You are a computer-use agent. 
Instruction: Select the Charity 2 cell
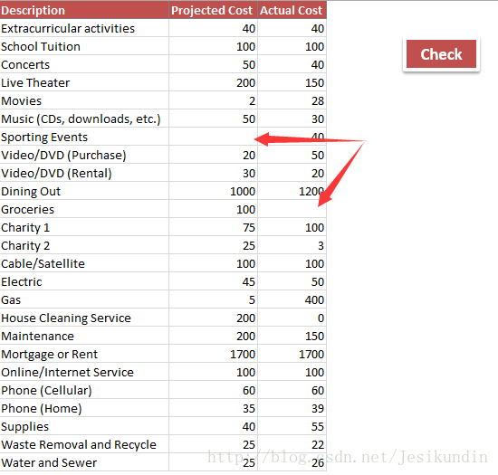[x=84, y=245]
